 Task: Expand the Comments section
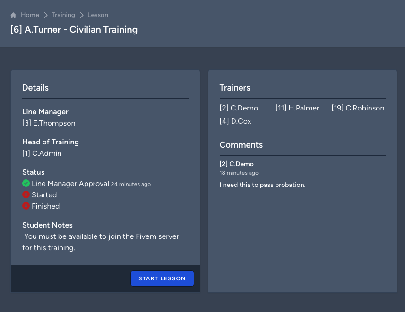pyautogui.click(x=241, y=145)
